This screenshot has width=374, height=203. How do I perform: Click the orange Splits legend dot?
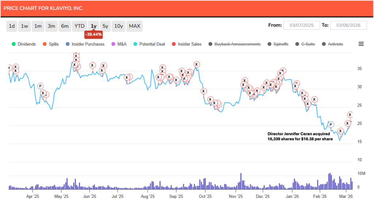point(45,44)
